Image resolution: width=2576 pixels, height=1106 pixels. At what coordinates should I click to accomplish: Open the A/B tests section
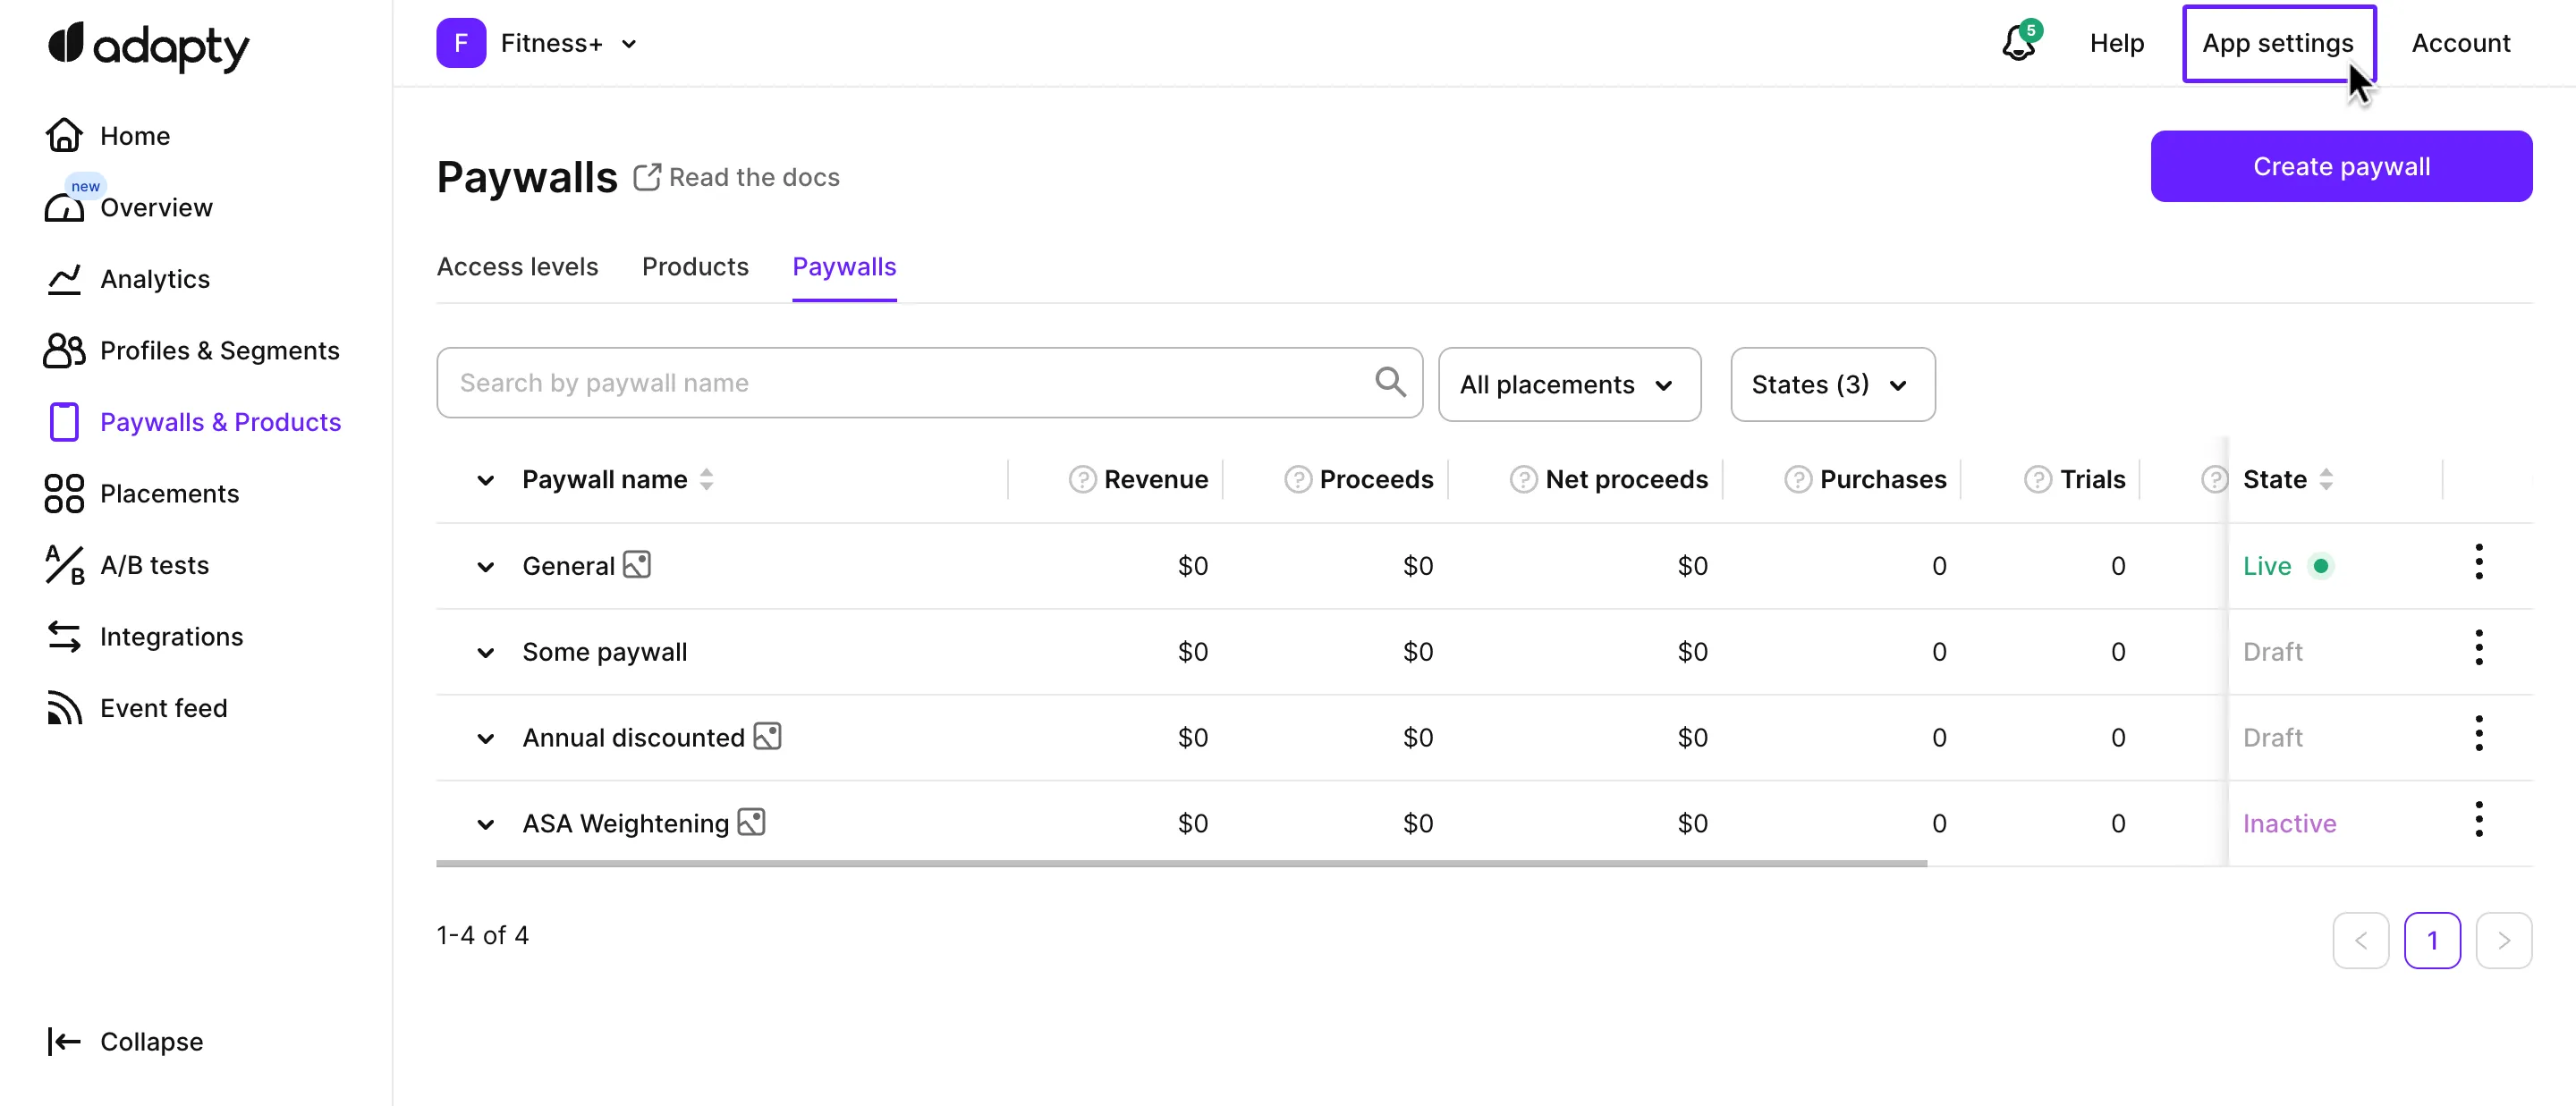tap(154, 565)
